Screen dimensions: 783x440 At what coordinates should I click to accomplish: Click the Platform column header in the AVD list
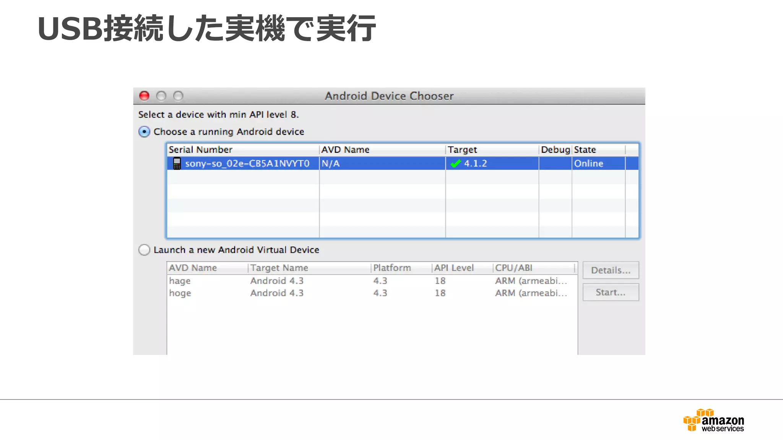click(392, 268)
